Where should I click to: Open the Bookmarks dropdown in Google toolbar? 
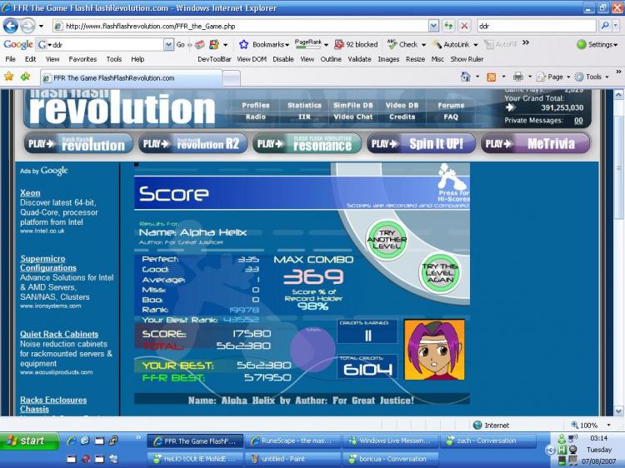264,44
